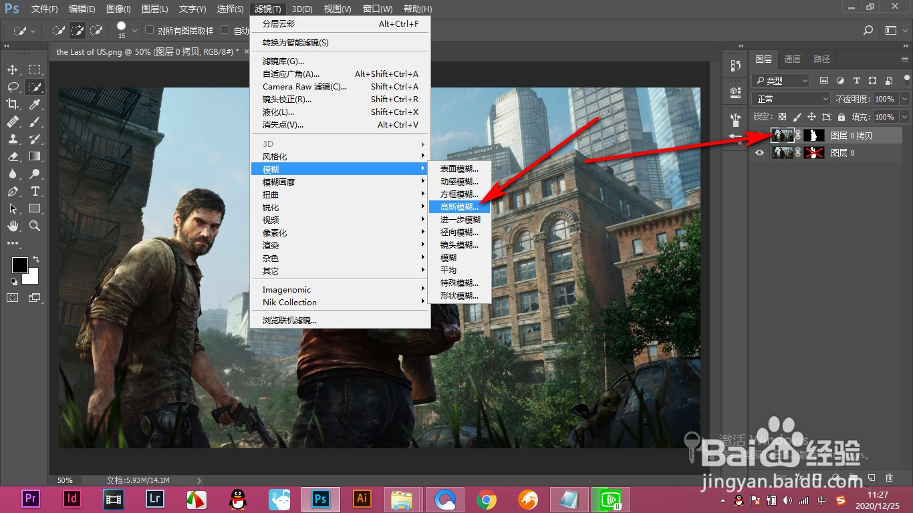This screenshot has height=513, width=913.
Task: Toggle lock image pixels brush icon
Action: click(x=797, y=117)
